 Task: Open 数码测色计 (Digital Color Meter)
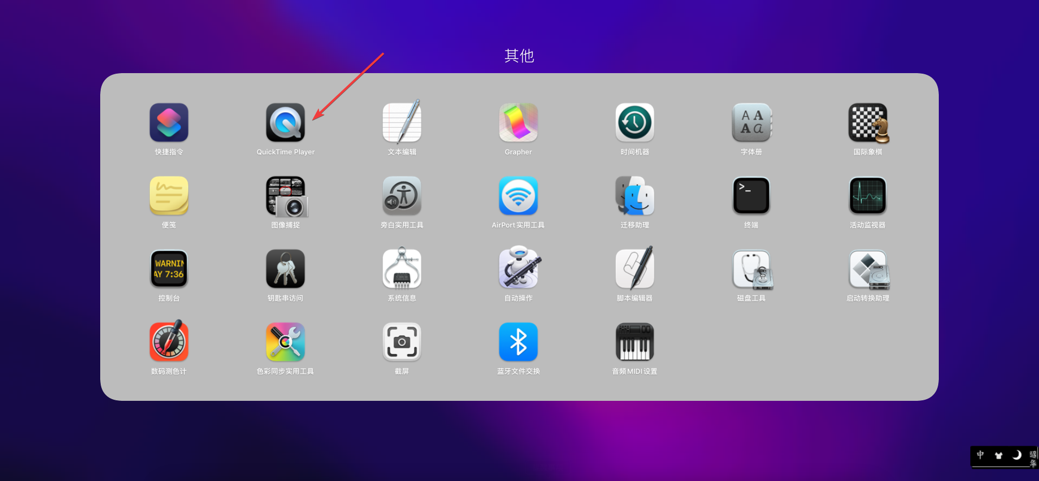click(x=169, y=342)
